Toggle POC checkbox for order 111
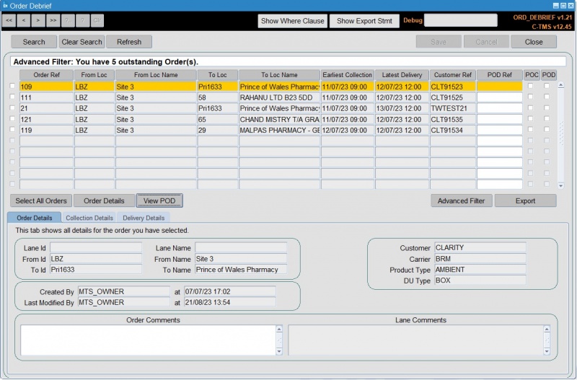 pos(530,97)
